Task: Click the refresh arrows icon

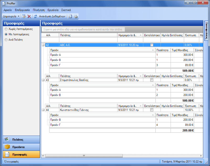Action: click(x=35, y=16)
